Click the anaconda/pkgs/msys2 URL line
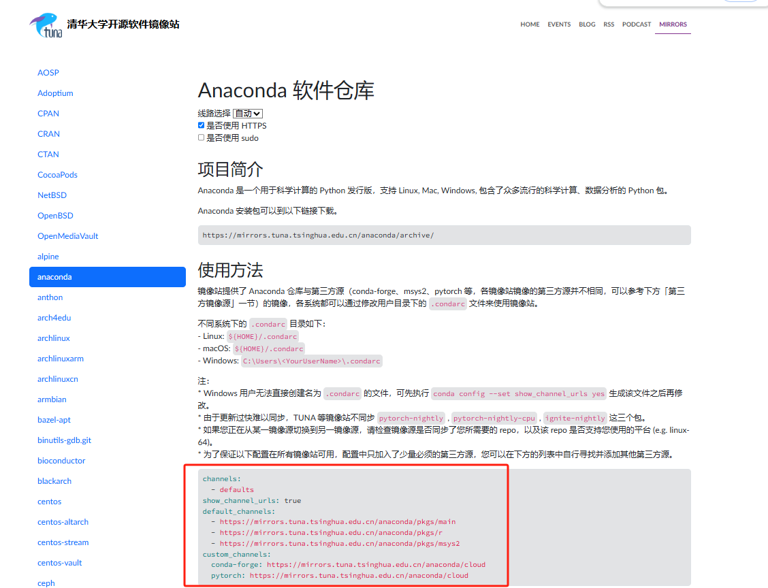 [340, 544]
